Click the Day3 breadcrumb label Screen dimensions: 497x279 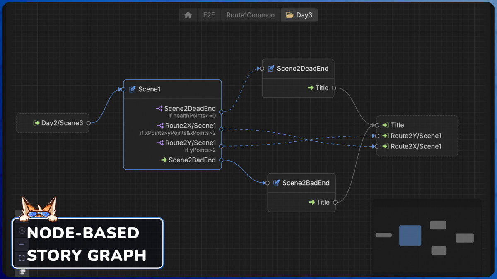point(304,15)
